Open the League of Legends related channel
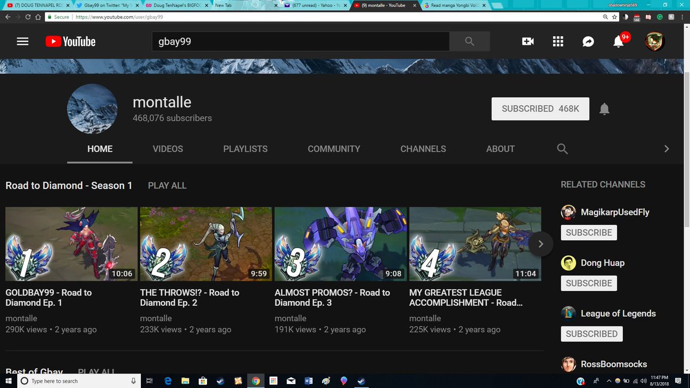This screenshot has width=690, height=388. click(x=618, y=313)
